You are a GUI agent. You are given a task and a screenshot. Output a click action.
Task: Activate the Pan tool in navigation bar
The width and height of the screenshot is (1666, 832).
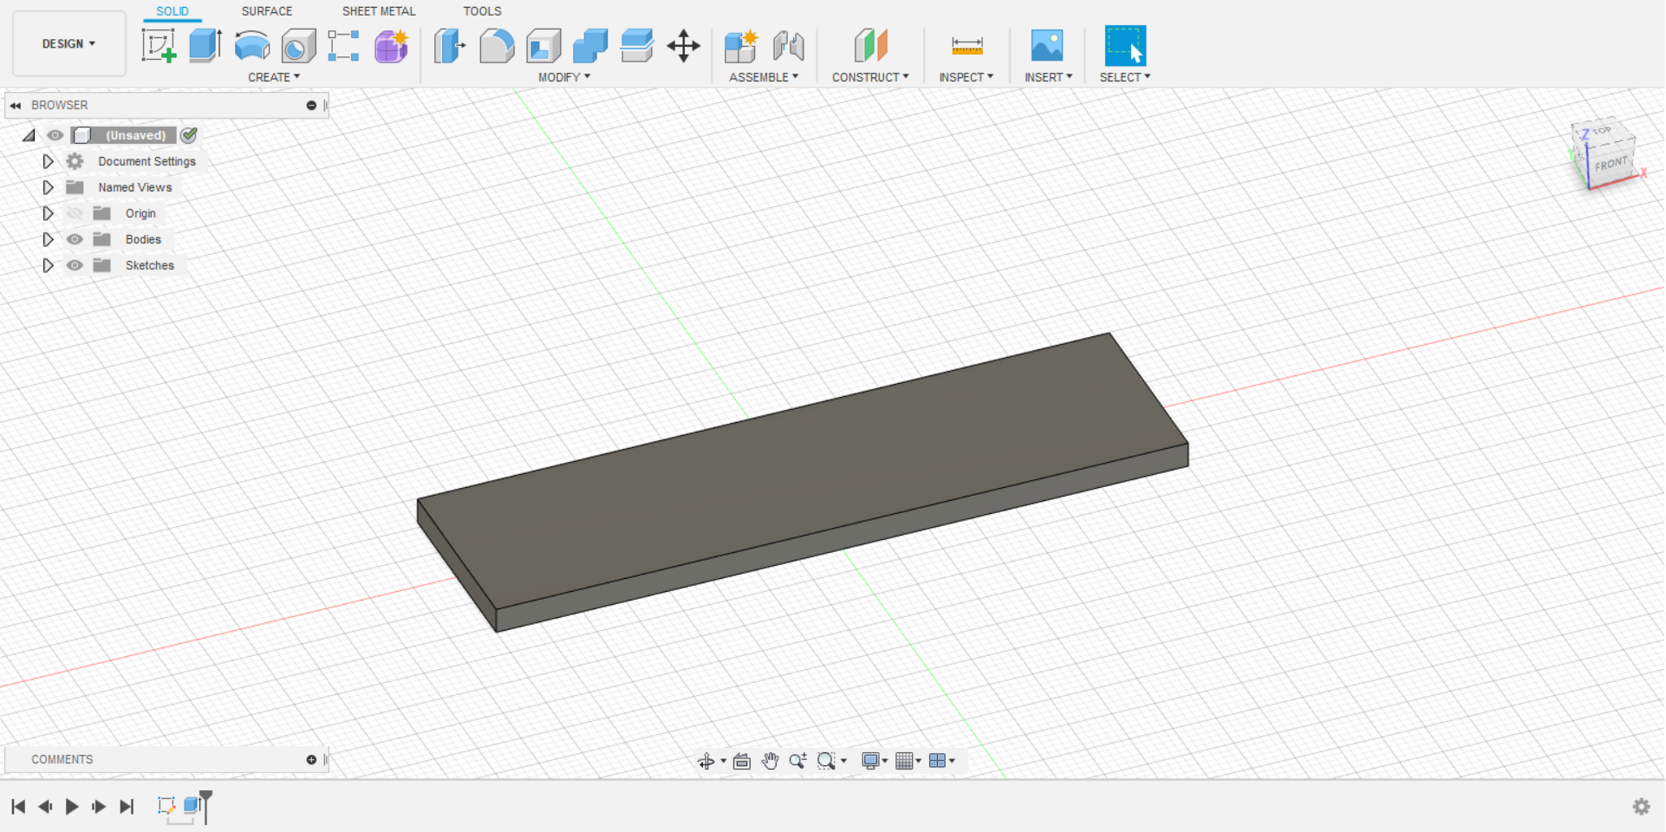pyautogui.click(x=770, y=760)
